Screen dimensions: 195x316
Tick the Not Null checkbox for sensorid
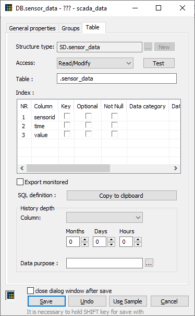point(115,116)
